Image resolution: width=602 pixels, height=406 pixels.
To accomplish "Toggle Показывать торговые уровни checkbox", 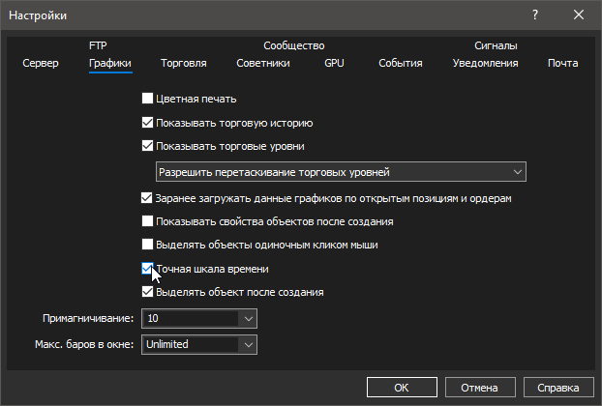I will coord(148,147).
